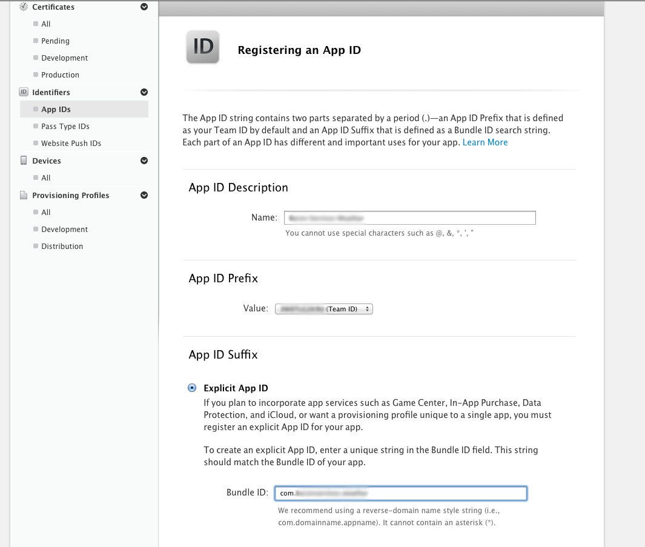Select App IDs in the sidebar
This screenshot has height=547, width=645.
tap(56, 109)
